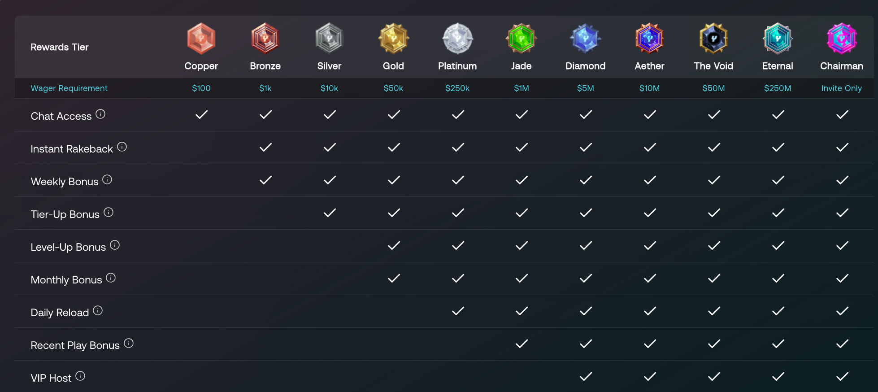Select the Gold tier badge icon
This screenshot has width=878, height=392.
click(393, 39)
